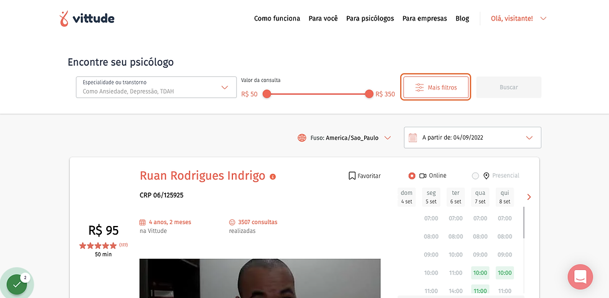609x298 pixels.
Task: Select the Presencial radio option
Action: point(475,176)
